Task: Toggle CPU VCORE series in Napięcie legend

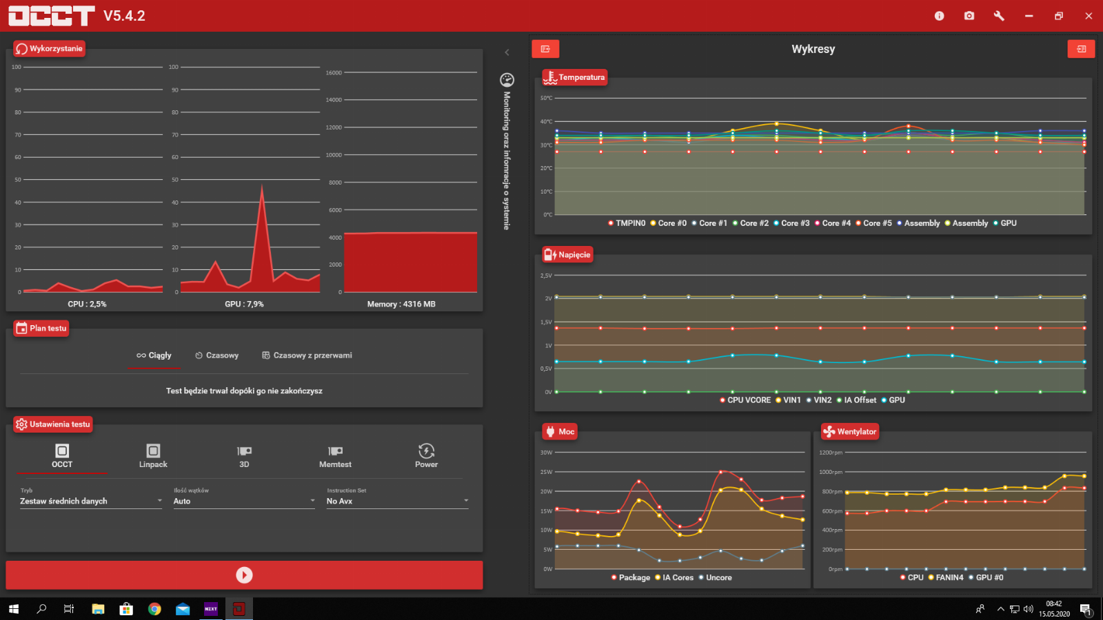Action: click(x=745, y=400)
